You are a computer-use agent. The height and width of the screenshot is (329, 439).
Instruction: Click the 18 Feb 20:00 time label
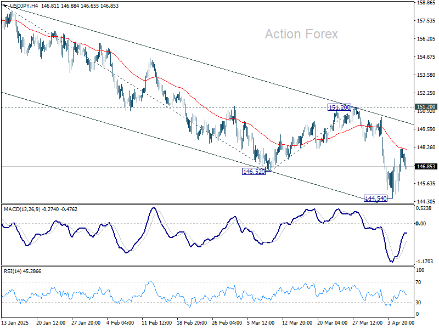[x=192, y=322]
